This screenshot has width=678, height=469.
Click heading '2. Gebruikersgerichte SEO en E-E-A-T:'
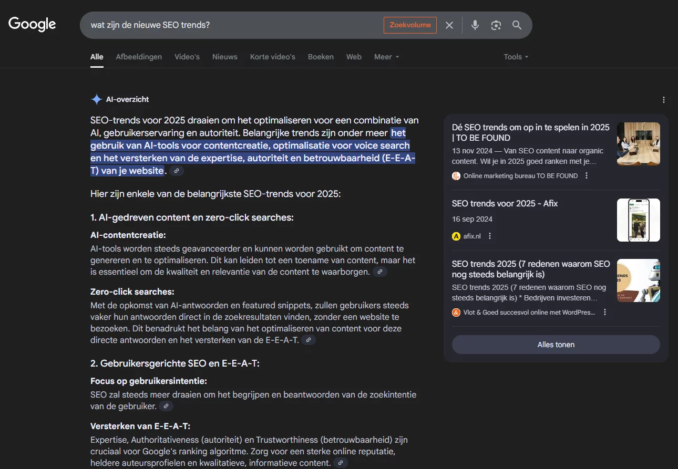[x=175, y=363]
